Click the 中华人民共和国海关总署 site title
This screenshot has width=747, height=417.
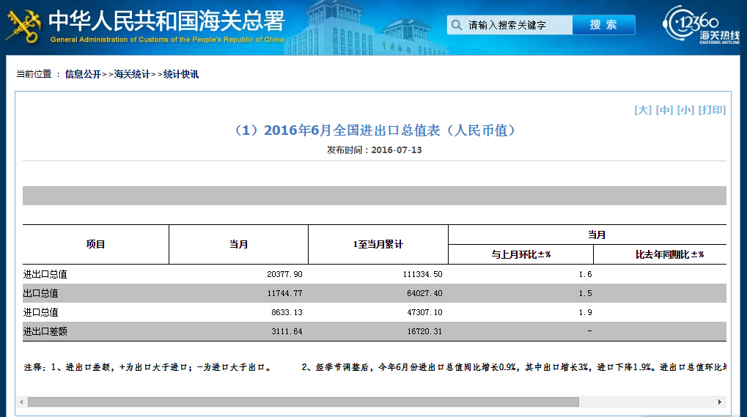coord(166,21)
